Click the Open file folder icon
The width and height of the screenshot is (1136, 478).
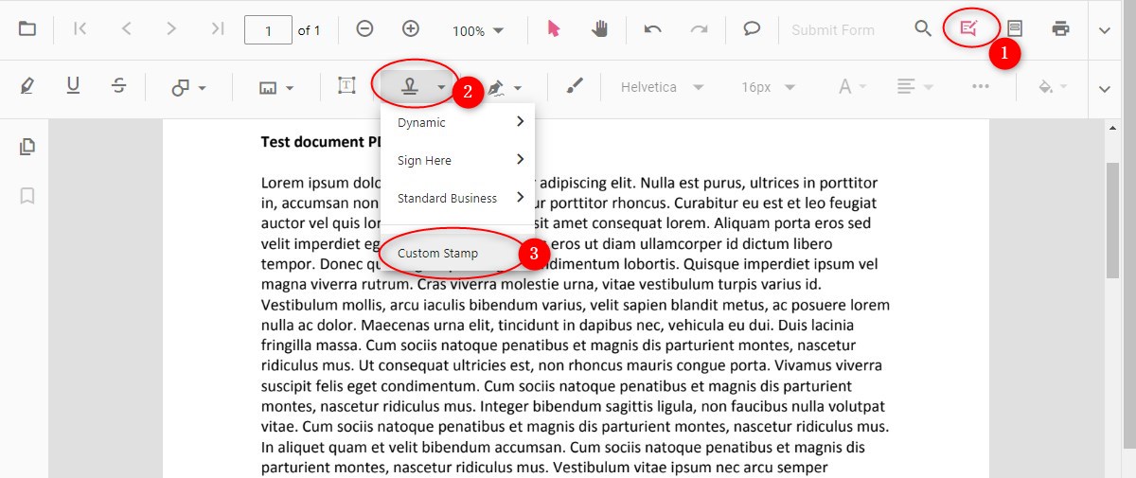pyautogui.click(x=27, y=29)
